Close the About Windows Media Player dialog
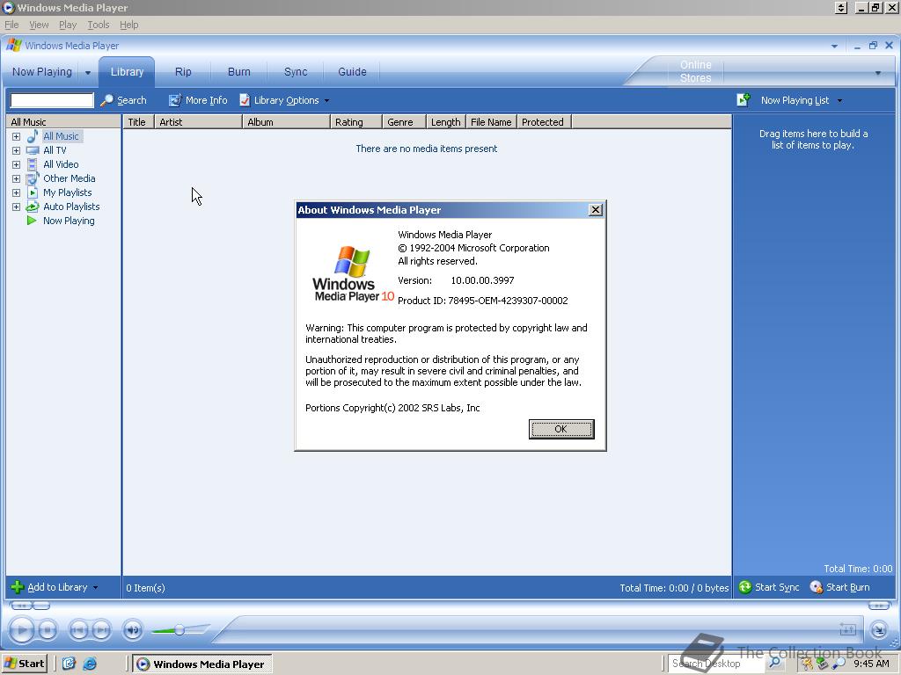The height and width of the screenshot is (675, 901). coord(596,210)
